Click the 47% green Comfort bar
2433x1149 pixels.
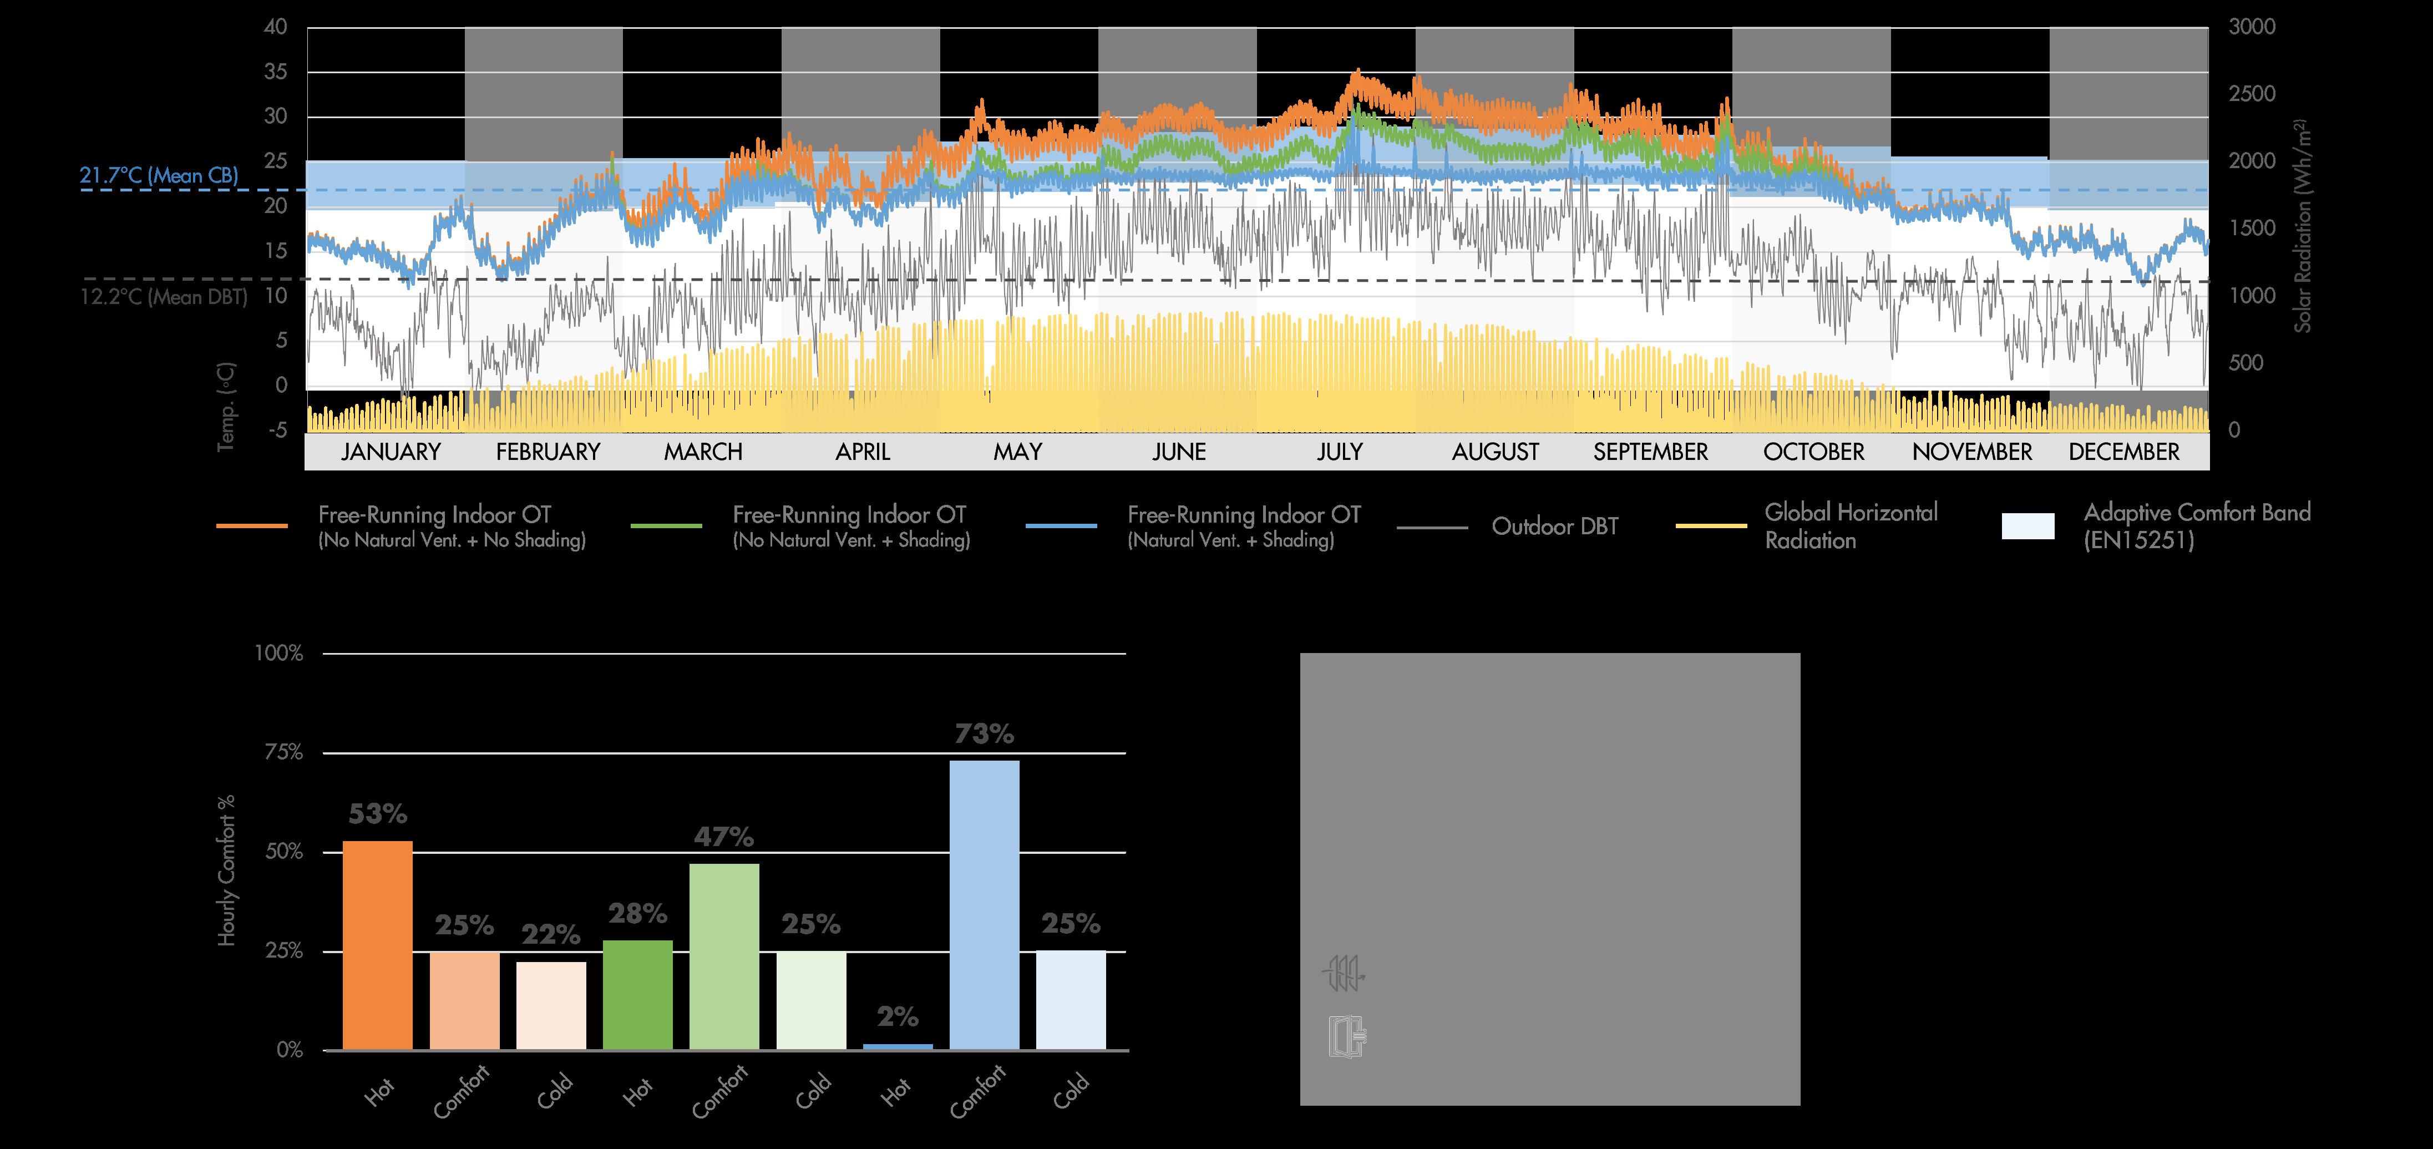723,956
